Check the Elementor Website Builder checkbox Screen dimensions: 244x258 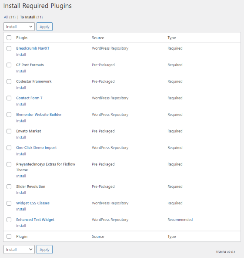coord(9,115)
